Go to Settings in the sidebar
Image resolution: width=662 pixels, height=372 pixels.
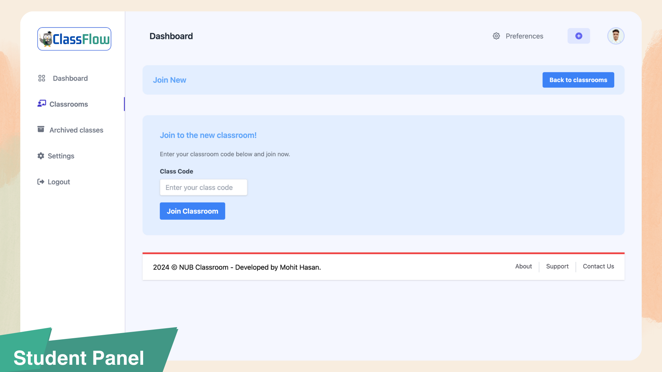pos(61,156)
